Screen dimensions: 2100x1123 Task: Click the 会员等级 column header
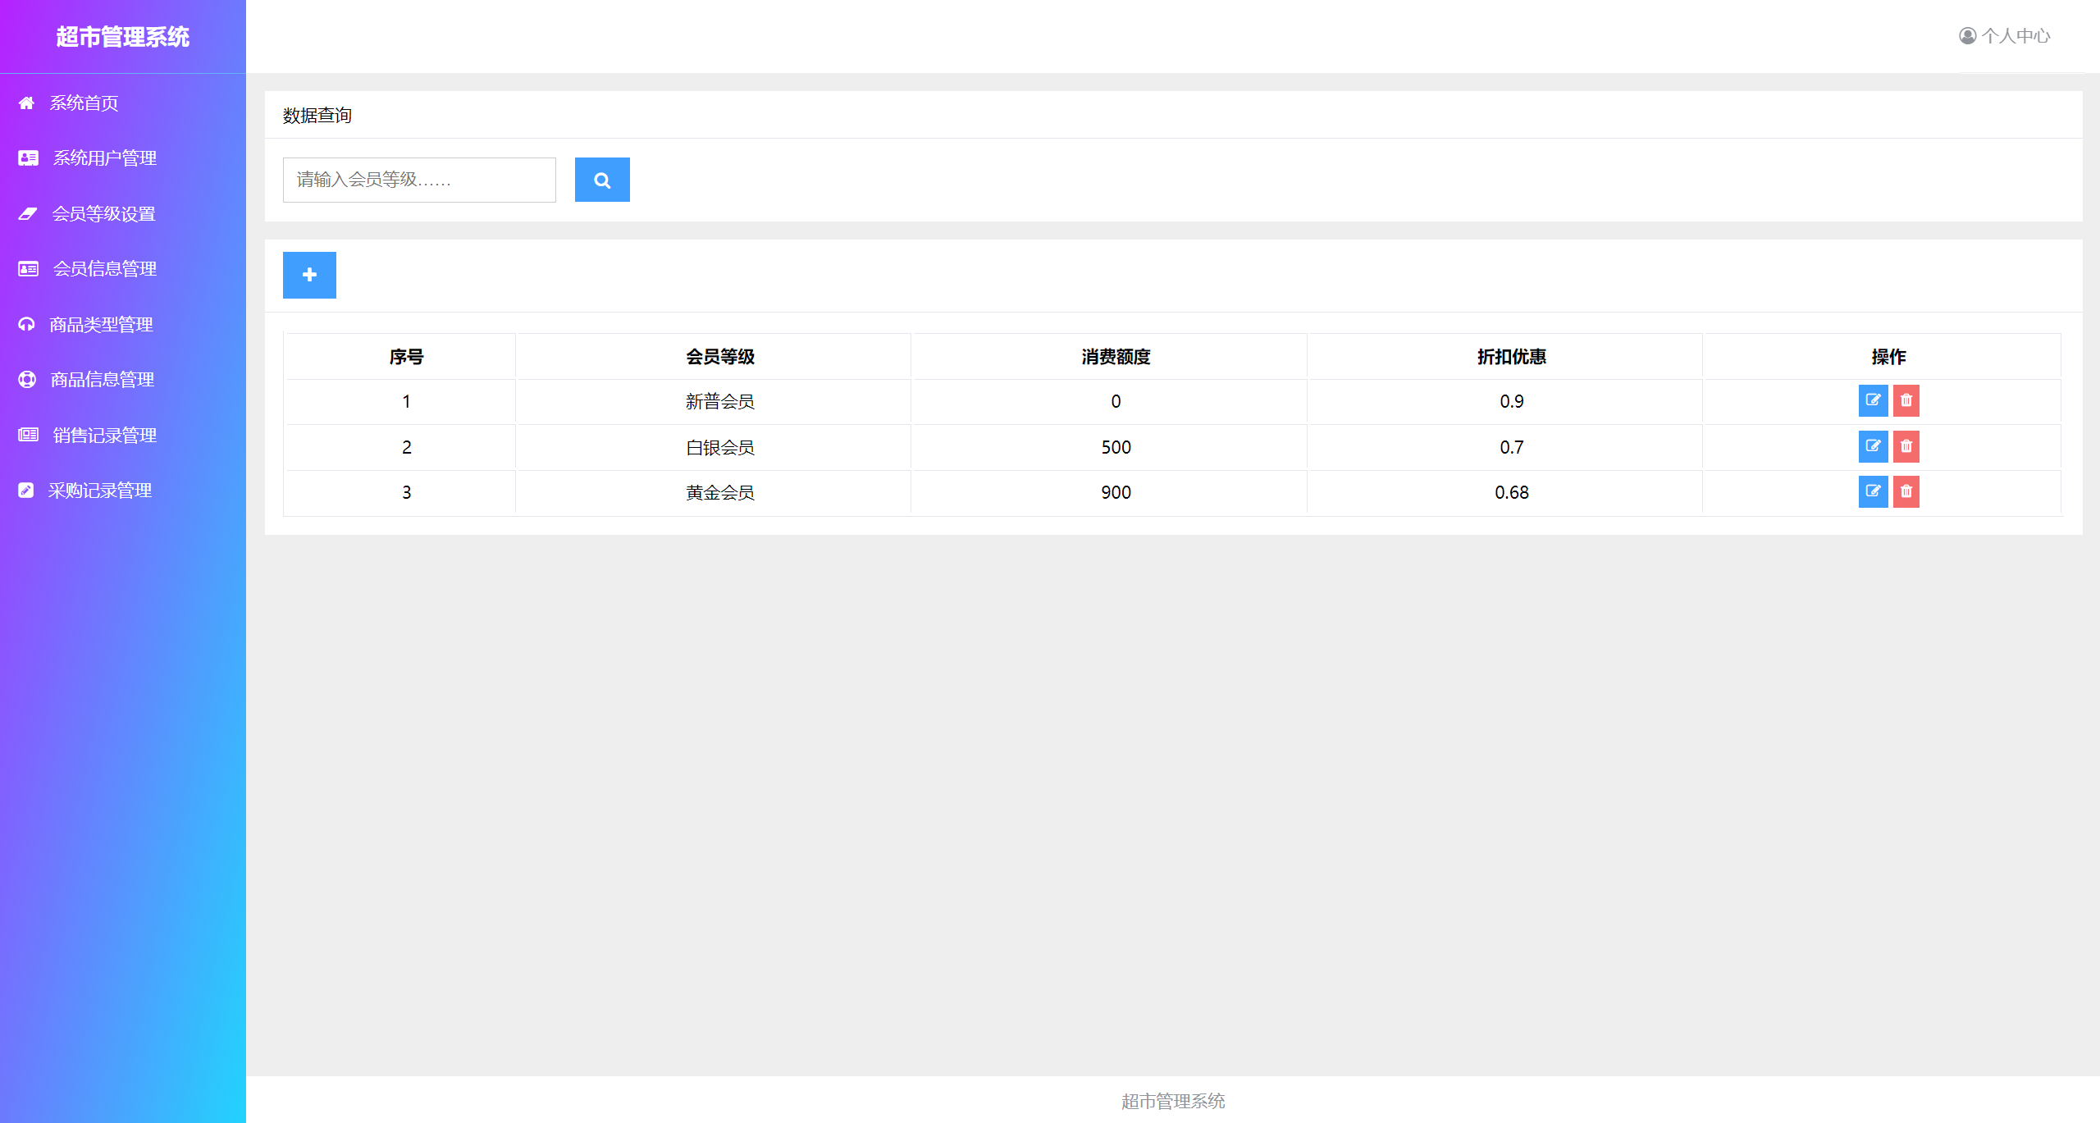(x=719, y=357)
